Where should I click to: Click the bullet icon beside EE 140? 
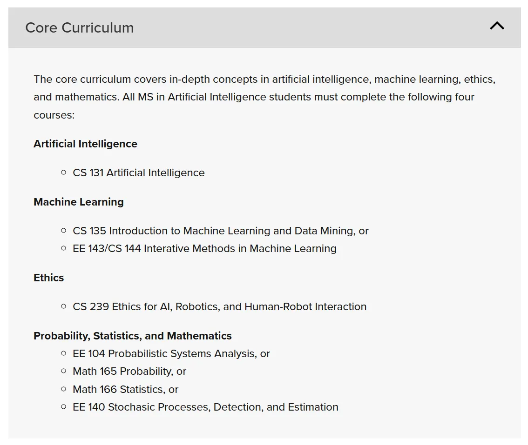64,407
